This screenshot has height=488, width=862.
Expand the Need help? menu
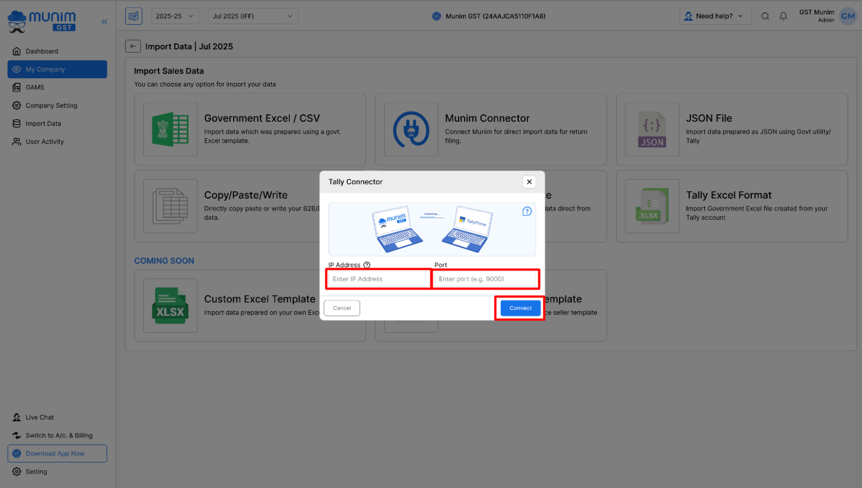coord(714,16)
